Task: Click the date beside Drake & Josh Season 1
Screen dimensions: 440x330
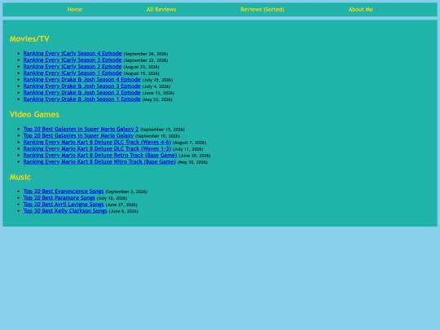Action: [157, 99]
